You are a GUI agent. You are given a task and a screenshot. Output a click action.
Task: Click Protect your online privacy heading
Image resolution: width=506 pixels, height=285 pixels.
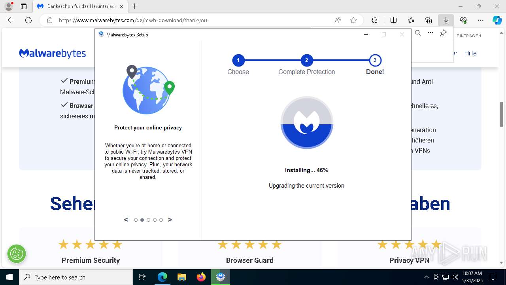pos(148,128)
